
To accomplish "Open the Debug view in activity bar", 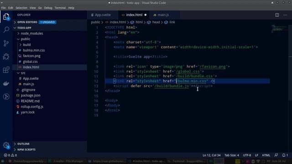I will 6,56.
